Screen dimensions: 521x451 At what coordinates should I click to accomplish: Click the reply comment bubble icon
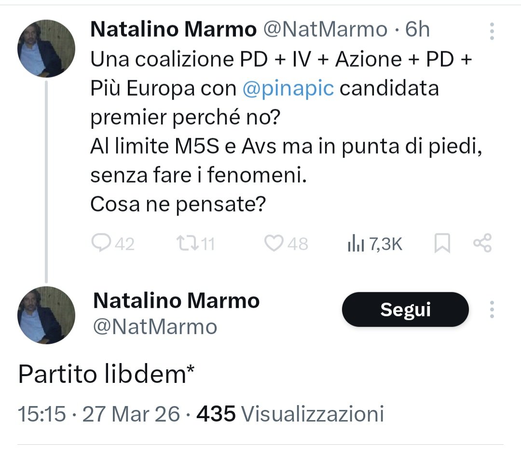[x=101, y=243]
